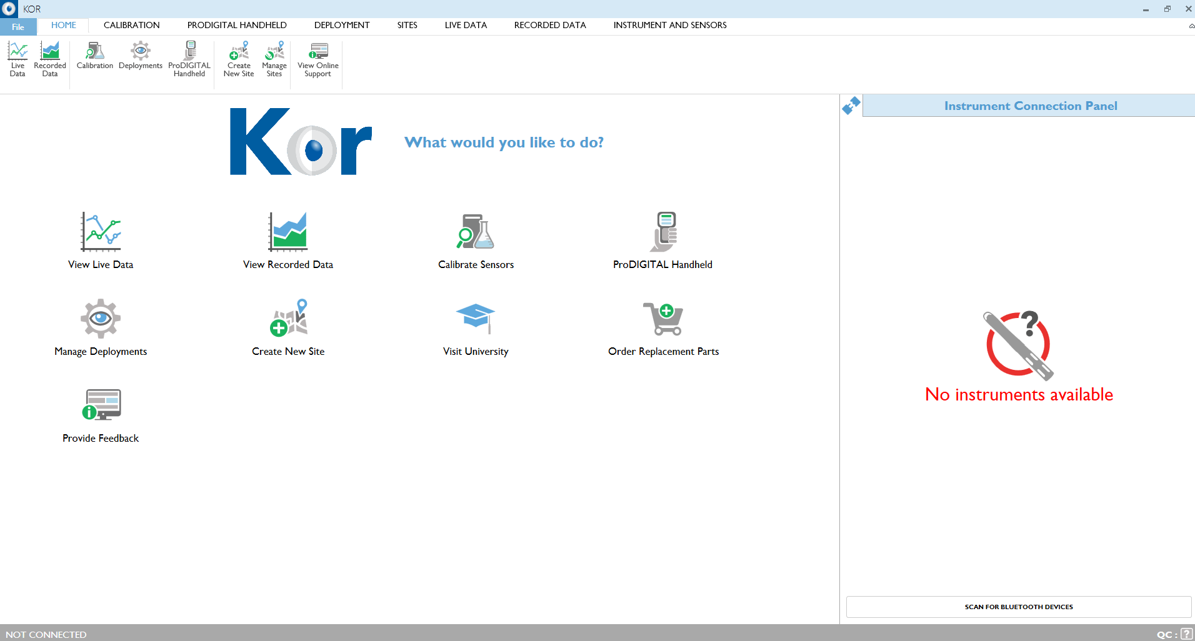Image resolution: width=1195 pixels, height=641 pixels.
Task: Open Live Data from the ribbon
Action: (x=17, y=59)
